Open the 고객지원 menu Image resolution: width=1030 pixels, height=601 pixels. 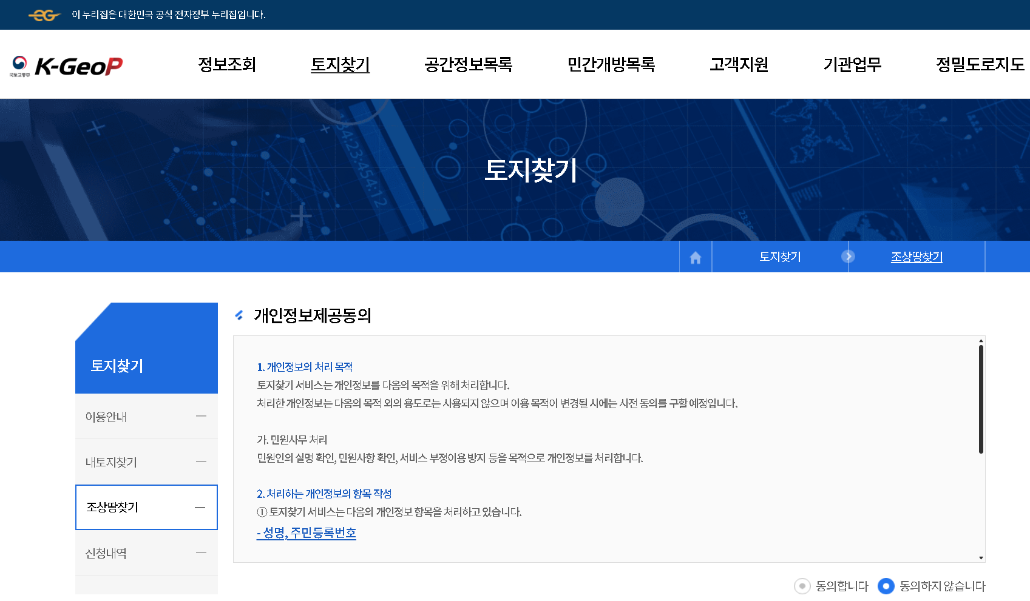point(739,65)
